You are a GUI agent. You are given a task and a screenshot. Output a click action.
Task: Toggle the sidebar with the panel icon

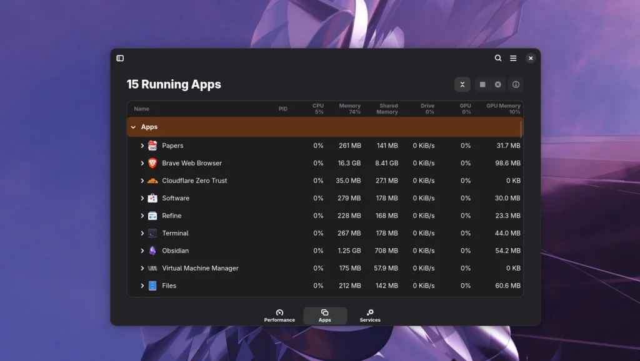(120, 58)
